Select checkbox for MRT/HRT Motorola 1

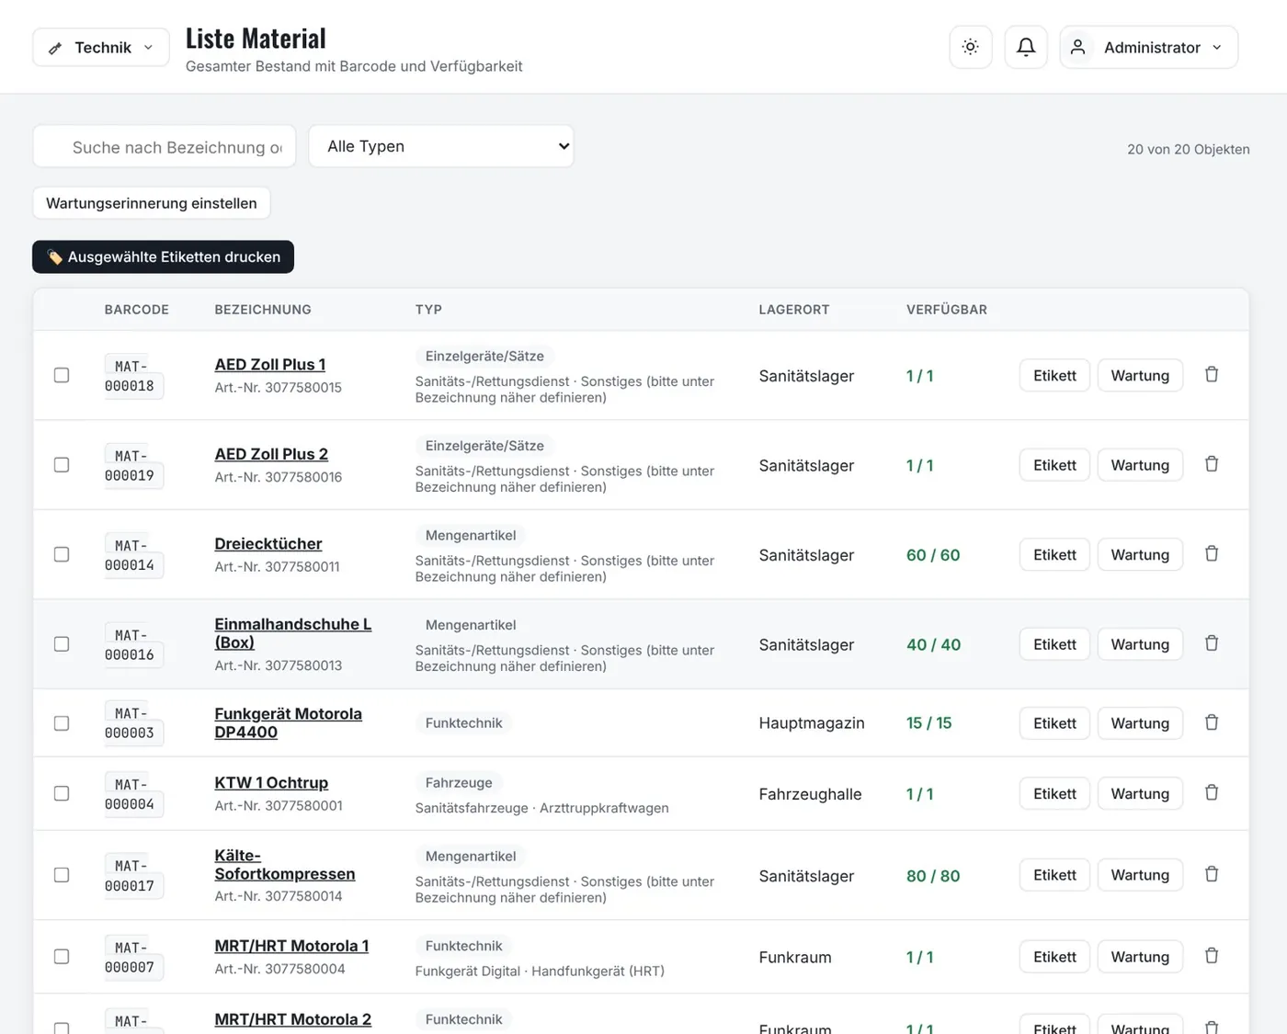click(x=62, y=957)
